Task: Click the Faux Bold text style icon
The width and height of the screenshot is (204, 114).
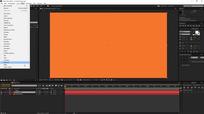Action: point(182,52)
